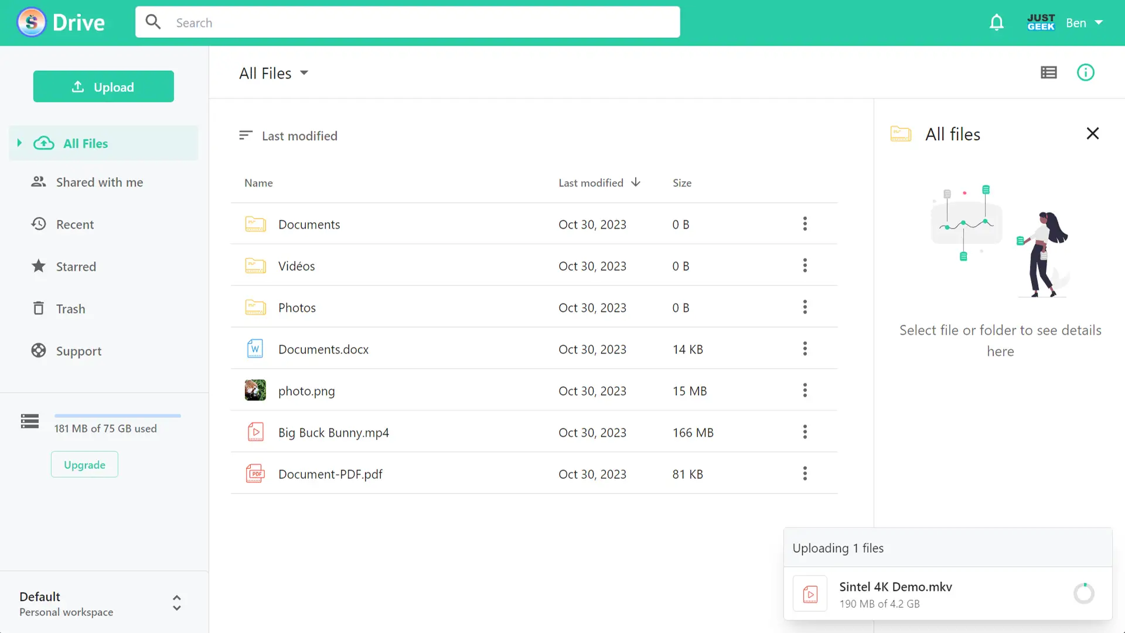1125x633 pixels.
Task: Click the Last modified column header text
Action: point(591,183)
